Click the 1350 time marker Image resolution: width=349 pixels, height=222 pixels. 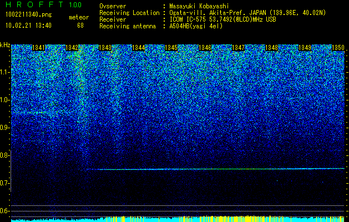point(338,48)
